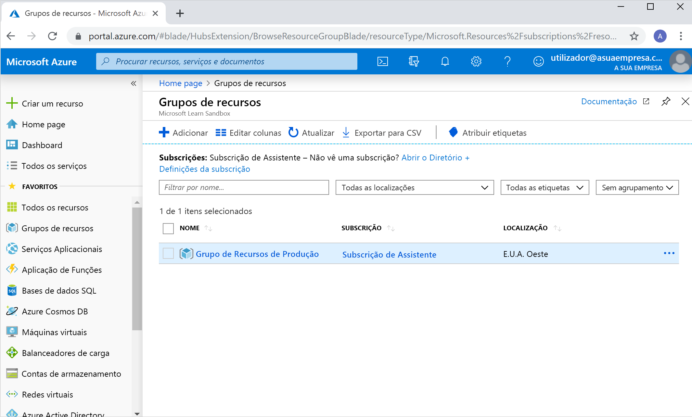Go back with browser back arrow
This screenshot has height=417, width=692.
coord(11,36)
